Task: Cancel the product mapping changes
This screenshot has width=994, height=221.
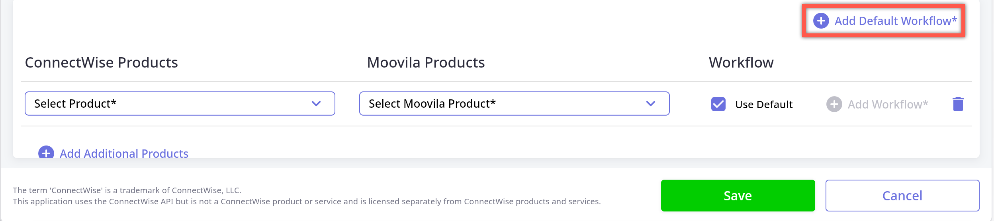Action: (x=902, y=196)
